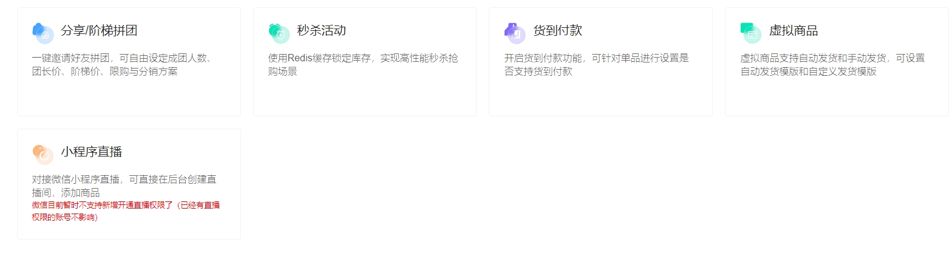The height and width of the screenshot is (279, 952).
Task: Open the 秒杀活动 title
Action: pos(322,31)
